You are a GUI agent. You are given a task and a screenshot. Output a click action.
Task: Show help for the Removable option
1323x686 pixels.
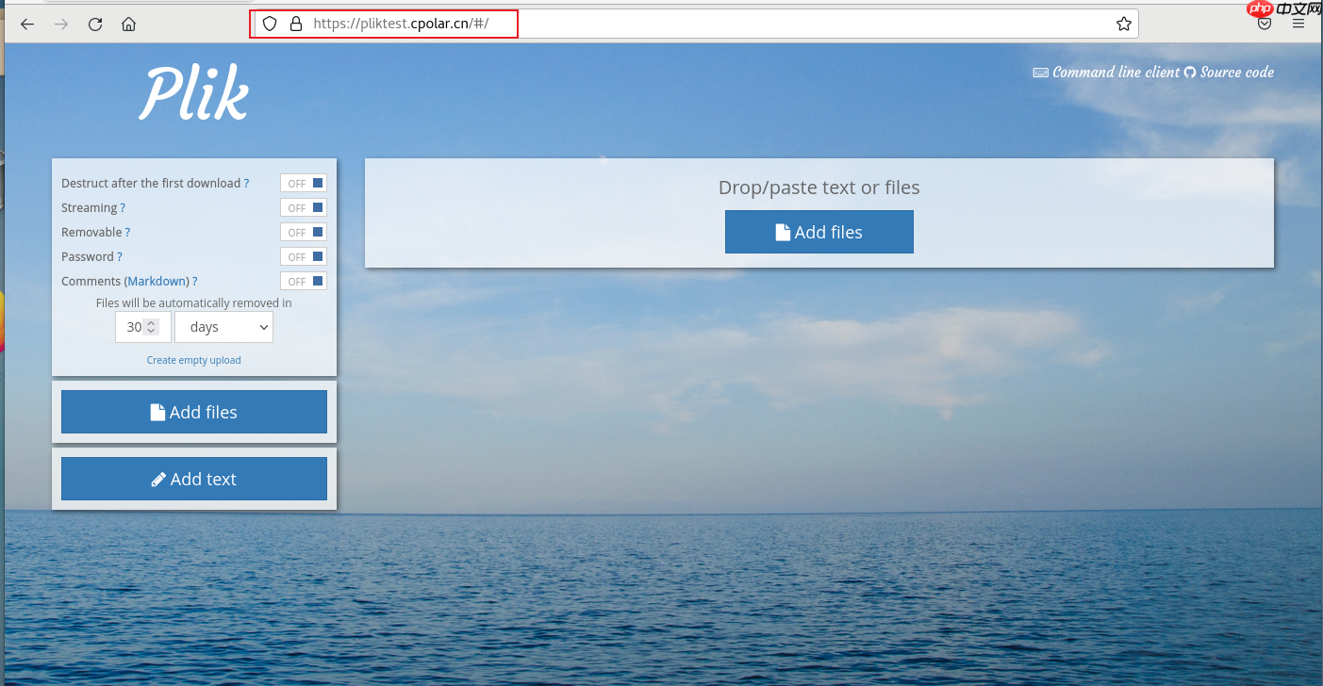point(127,232)
